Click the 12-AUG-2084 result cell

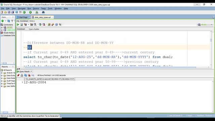coord(35,82)
